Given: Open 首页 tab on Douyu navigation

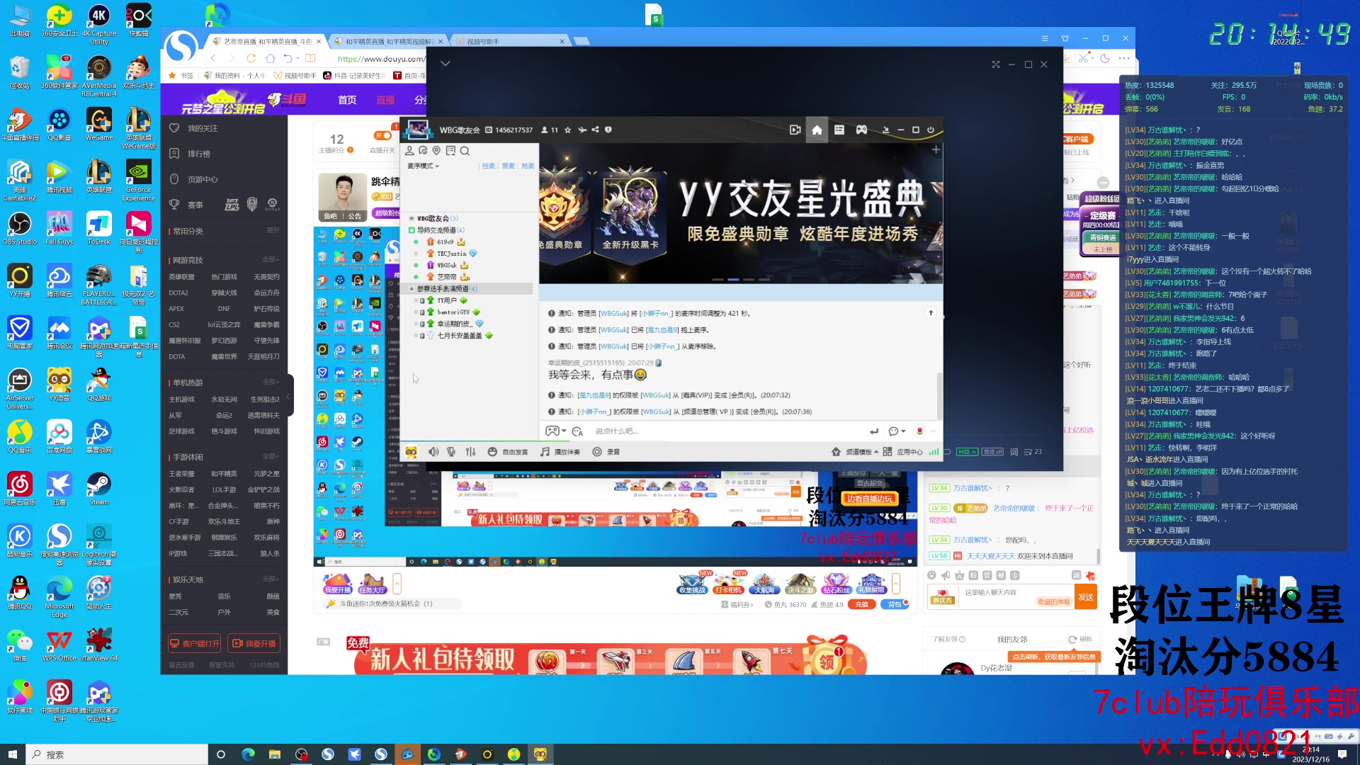Looking at the screenshot, I should 347,100.
